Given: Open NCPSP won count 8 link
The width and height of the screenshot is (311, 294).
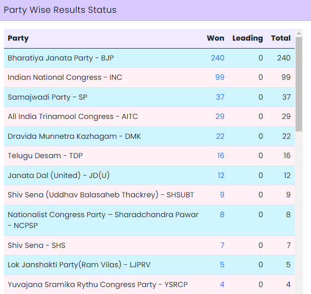Looking at the screenshot, I should [x=222, y=215].
